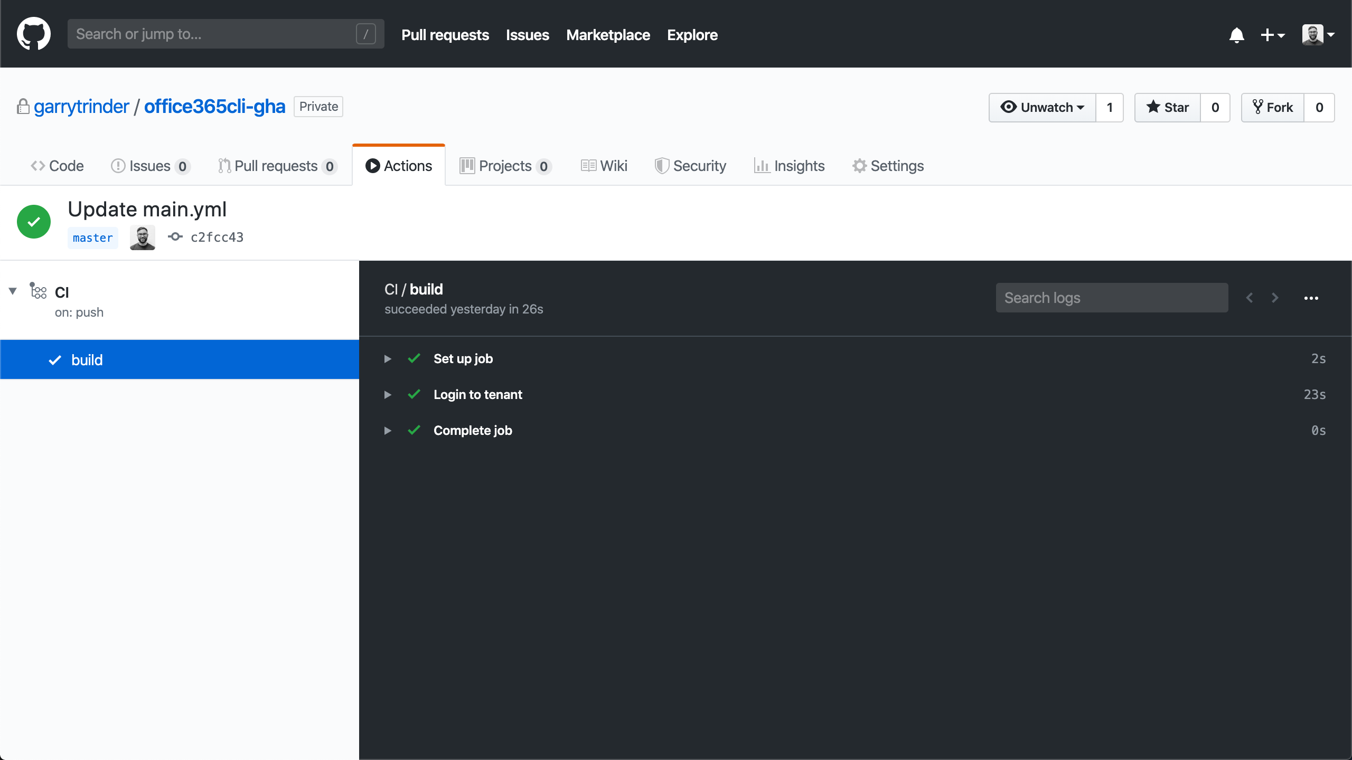Fork the repository
Viewport: 1352px width, 760px height.
1273,108
